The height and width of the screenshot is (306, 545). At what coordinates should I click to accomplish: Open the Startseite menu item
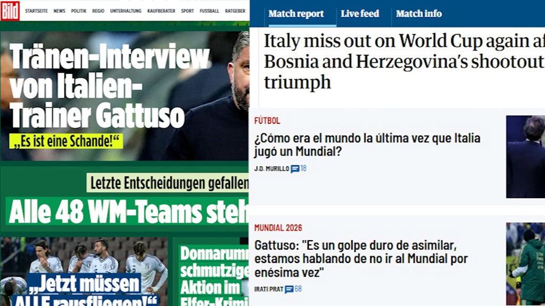pyautogui.click(x=36, y=11)
